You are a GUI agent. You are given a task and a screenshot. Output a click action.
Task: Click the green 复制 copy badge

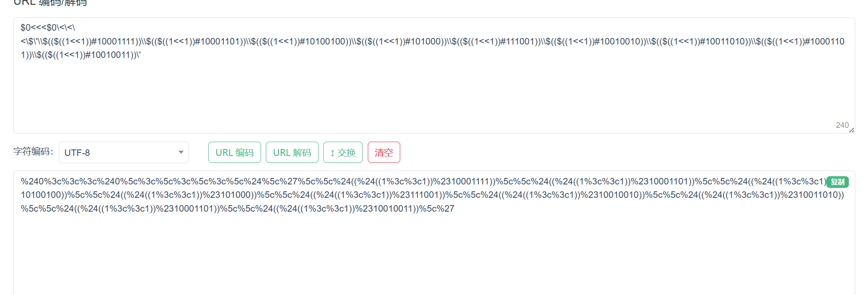pos(837,182)
